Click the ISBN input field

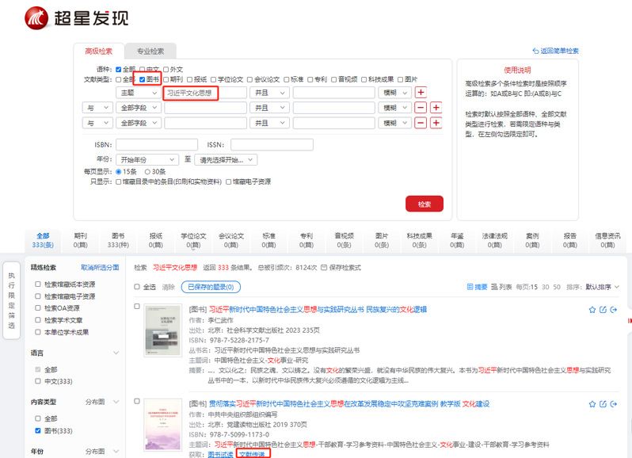click(157, 145)
